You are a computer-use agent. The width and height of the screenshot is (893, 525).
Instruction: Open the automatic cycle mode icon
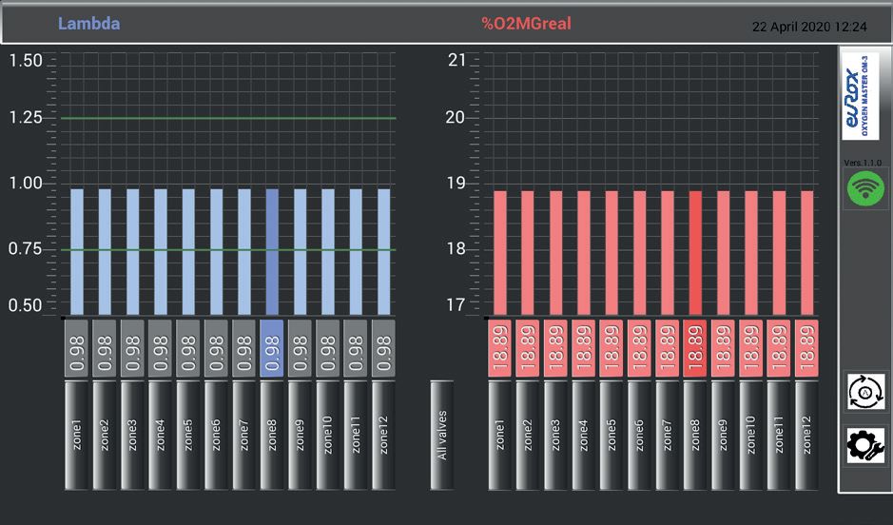tap(864, 393)
